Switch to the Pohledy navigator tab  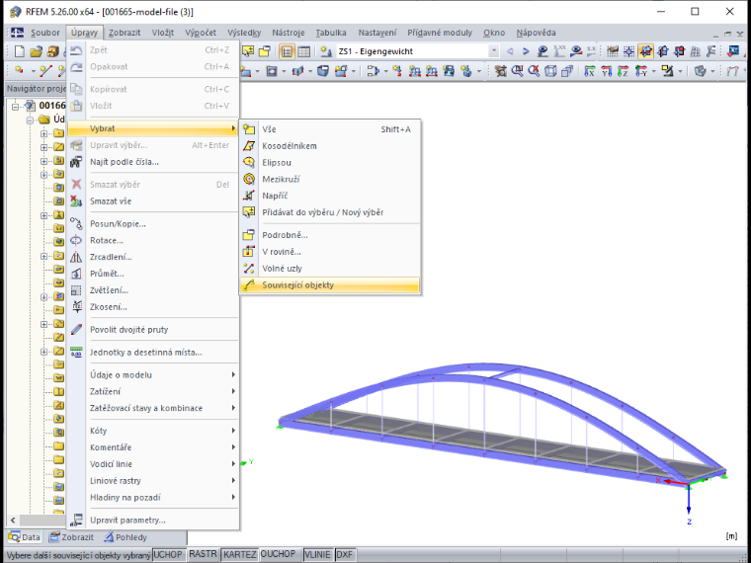(125, 537)
